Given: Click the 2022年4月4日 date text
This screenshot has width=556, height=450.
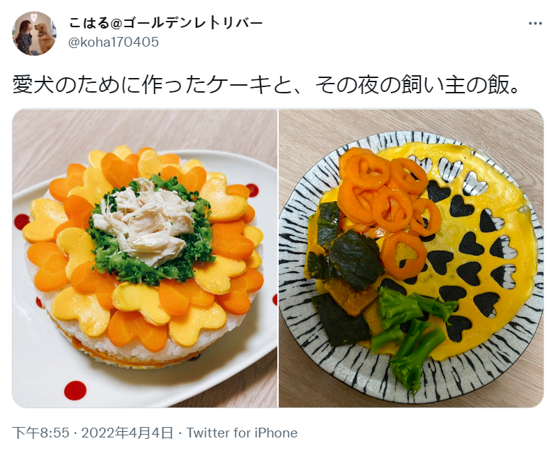Looking at the screenshot, I should (x=128, y=433).
